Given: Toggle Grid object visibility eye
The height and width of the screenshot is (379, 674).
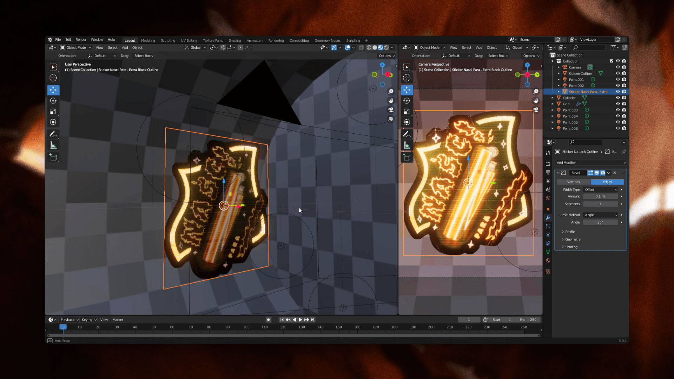Looking at the screenshot, I should pos(618,104).
